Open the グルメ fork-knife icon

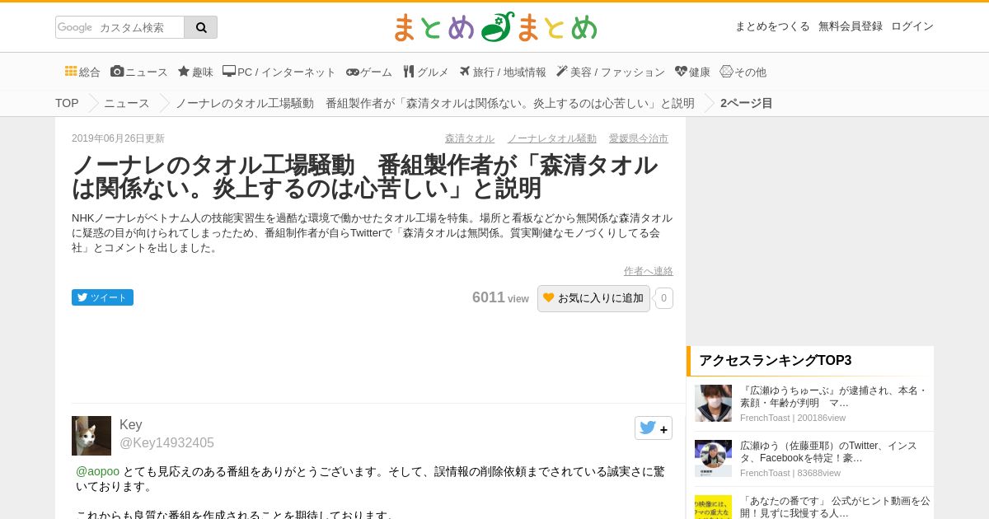(x=409, y=72)
